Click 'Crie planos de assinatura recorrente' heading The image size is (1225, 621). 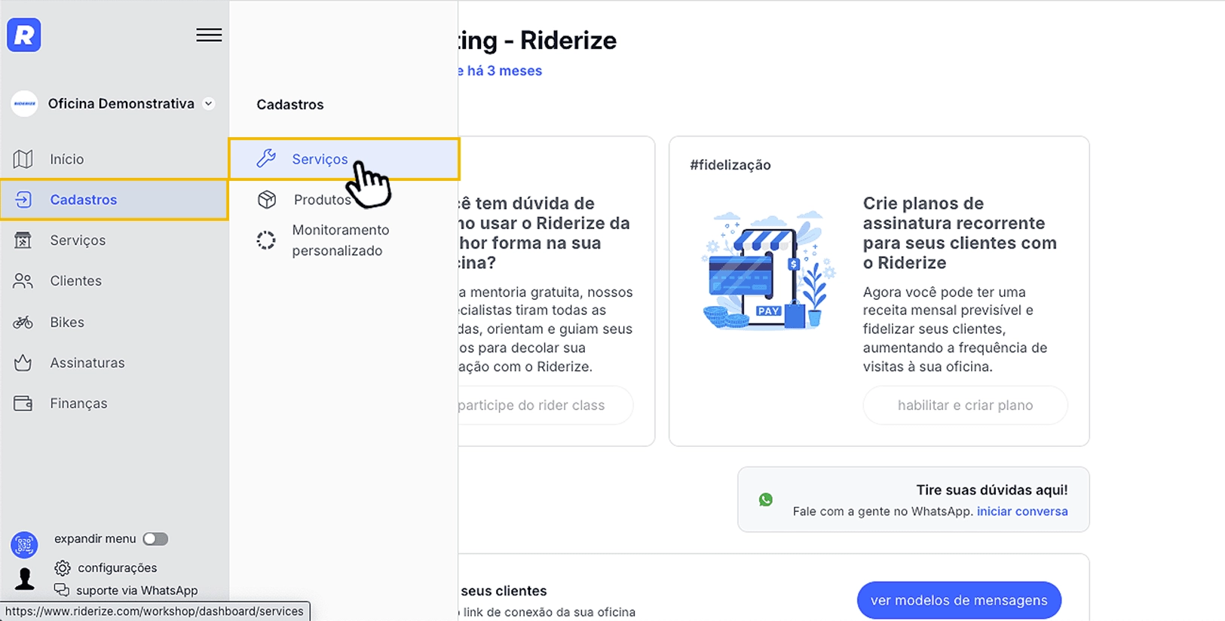[x=960, y=233]
